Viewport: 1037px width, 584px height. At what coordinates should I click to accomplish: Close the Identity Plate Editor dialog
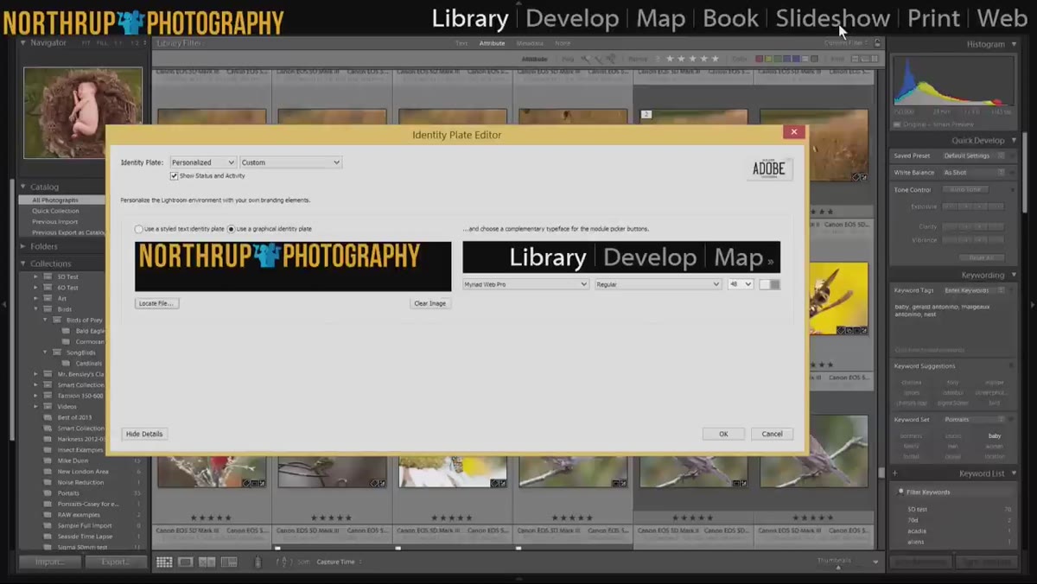(x=794, y=132)
